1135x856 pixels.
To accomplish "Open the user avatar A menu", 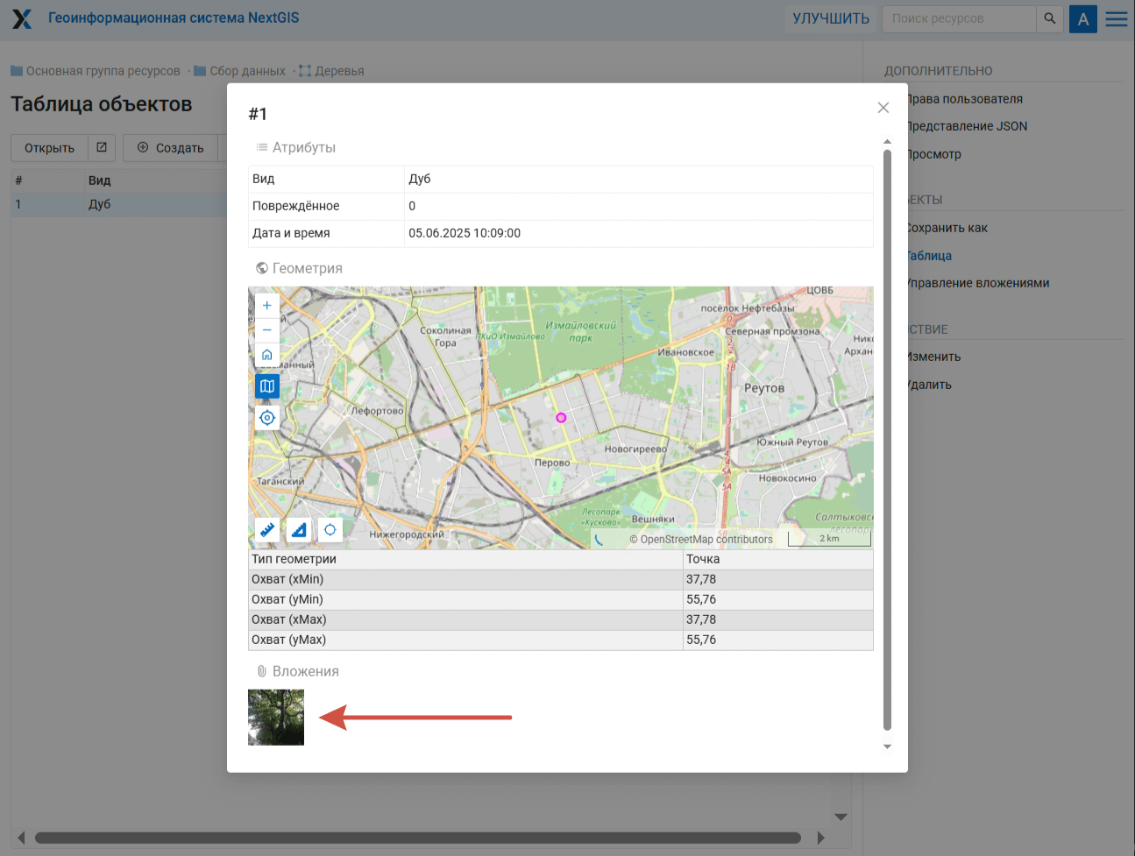I will click(1083, 18).
